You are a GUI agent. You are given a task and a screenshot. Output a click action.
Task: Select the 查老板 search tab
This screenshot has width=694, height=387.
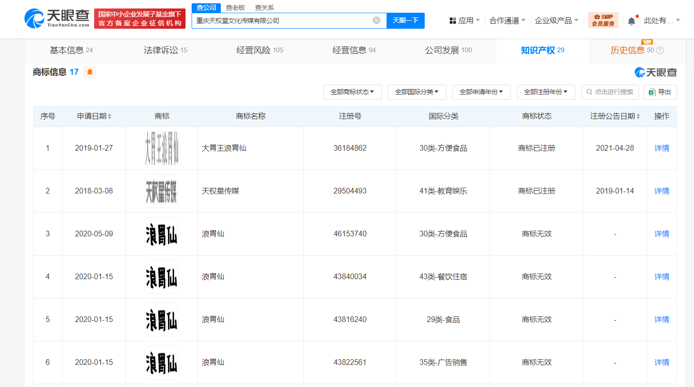235,8
